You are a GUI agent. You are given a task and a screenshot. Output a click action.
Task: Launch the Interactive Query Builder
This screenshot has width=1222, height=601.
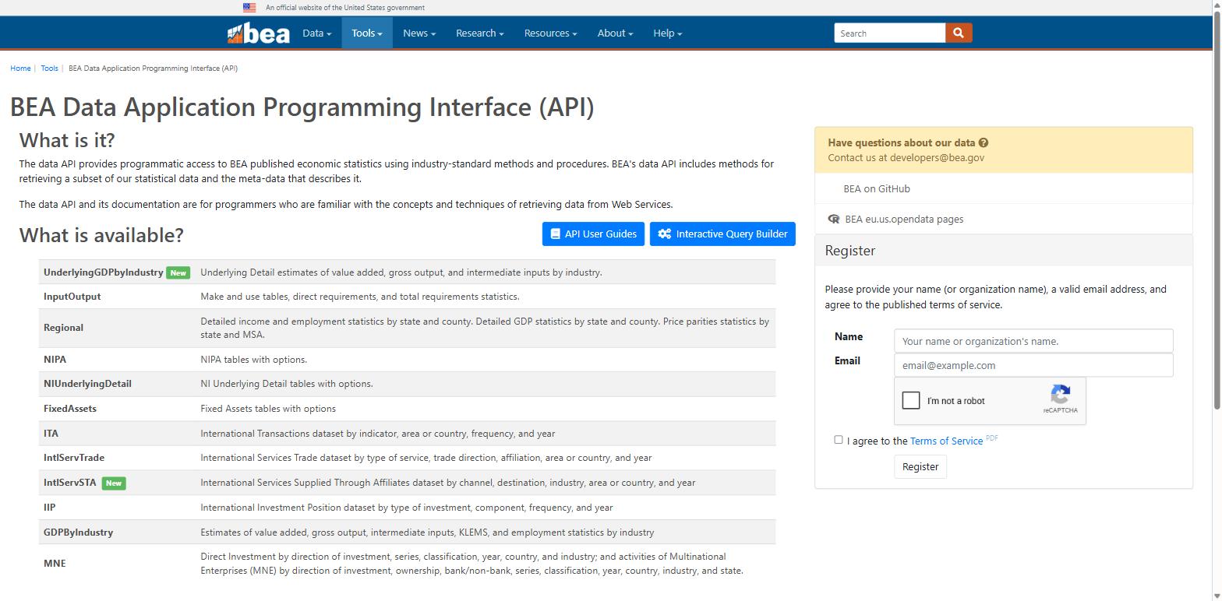point(722,234)
